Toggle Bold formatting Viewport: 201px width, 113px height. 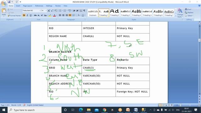(x=24, y=15)
